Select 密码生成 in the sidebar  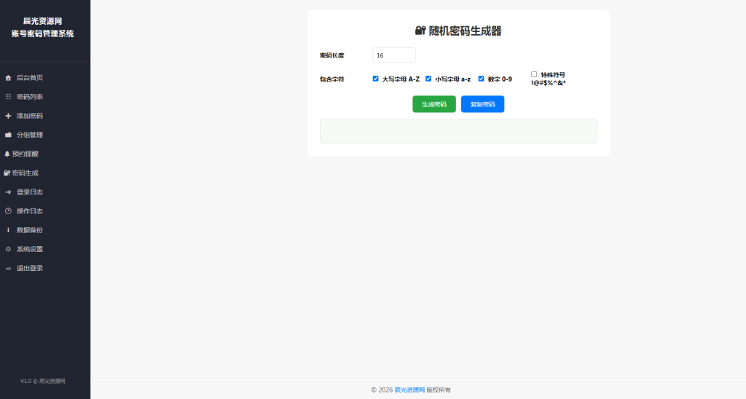pos(44,173)
